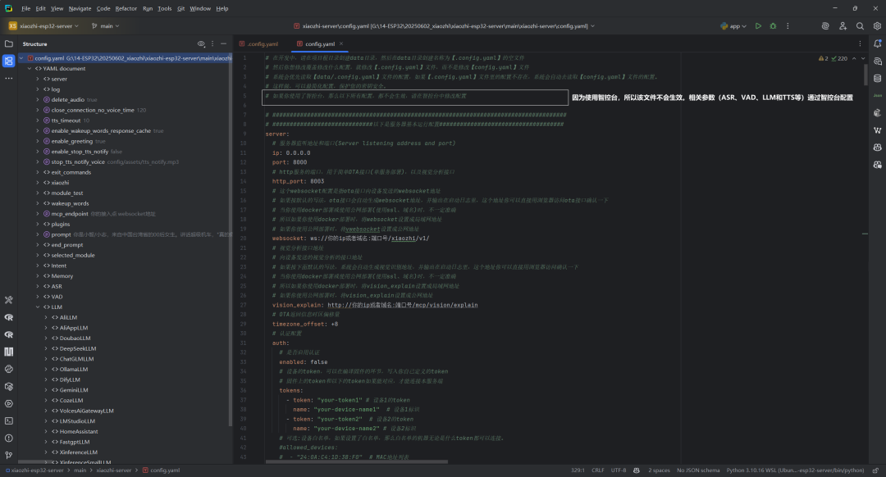This screenshot has width=886, height=477.
Task: Click the CRLF line separator status
Action: tap(598, 470)
